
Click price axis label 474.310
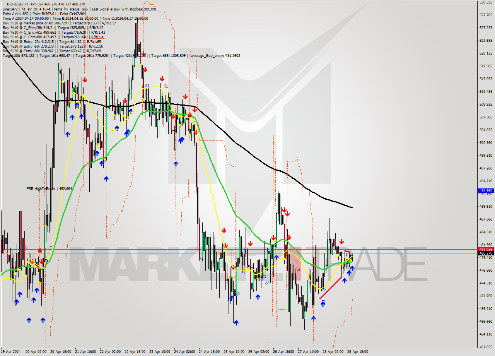coord(485,283)
